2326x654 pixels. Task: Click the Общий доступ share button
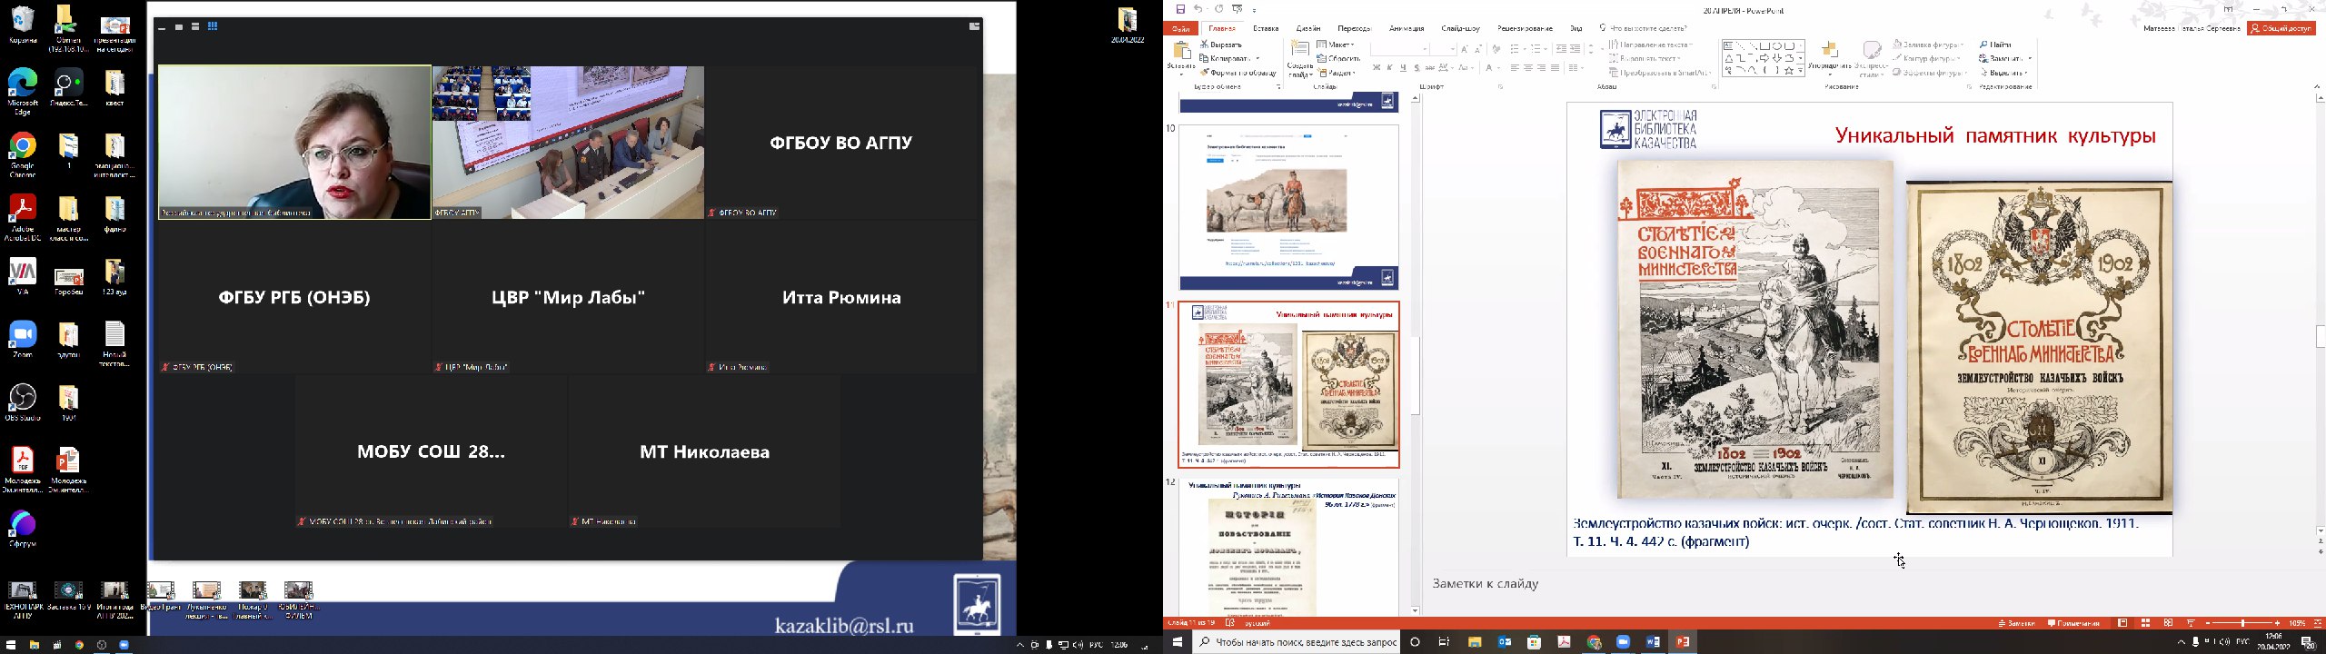2281,28
